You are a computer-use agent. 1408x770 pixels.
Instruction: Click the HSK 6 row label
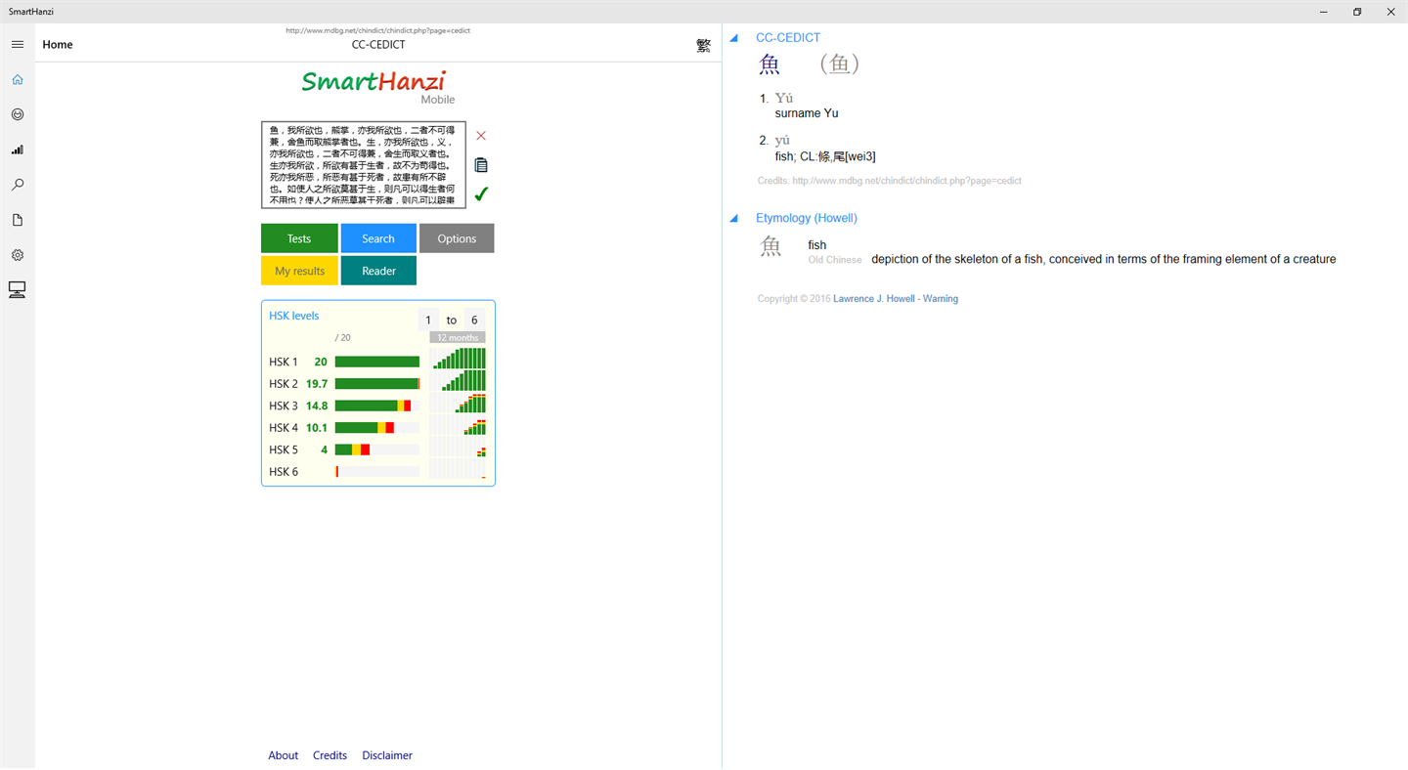[x=284, y=472]
